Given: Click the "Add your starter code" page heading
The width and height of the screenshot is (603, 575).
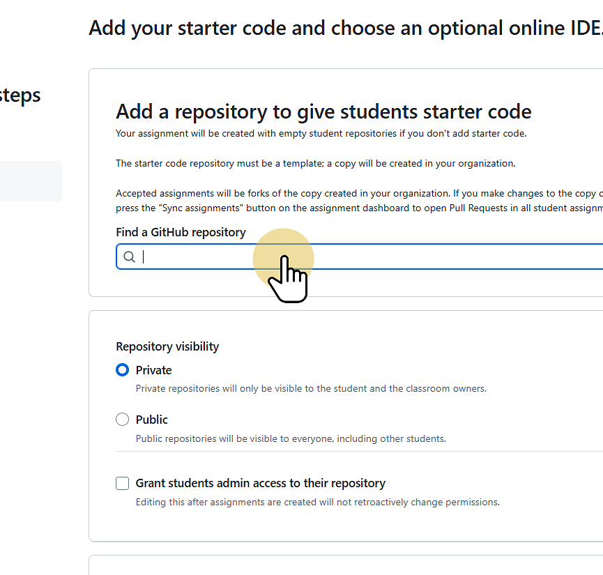Looking at the screenshot, I should click(344, 28).
